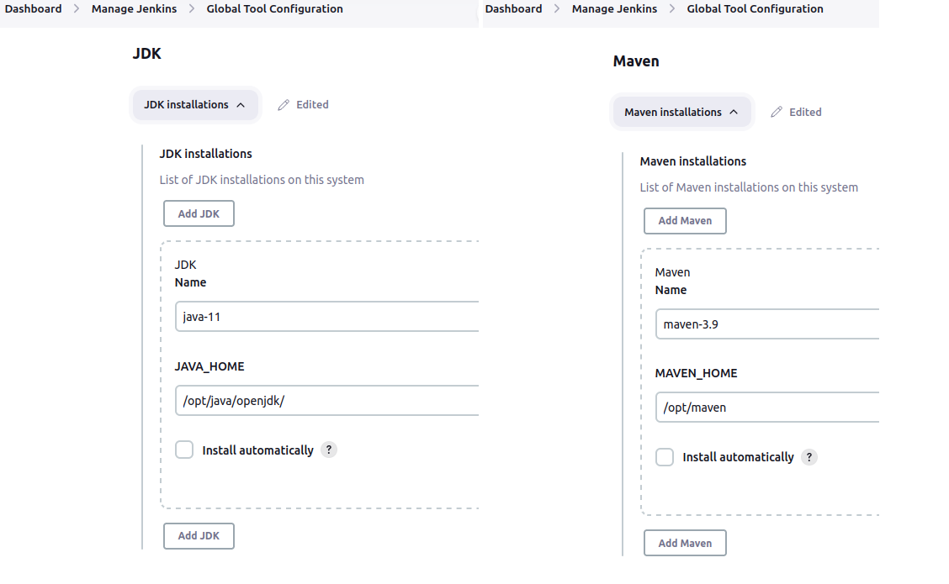Open Manage Jenkins breadcrumb in right panel

614,9
